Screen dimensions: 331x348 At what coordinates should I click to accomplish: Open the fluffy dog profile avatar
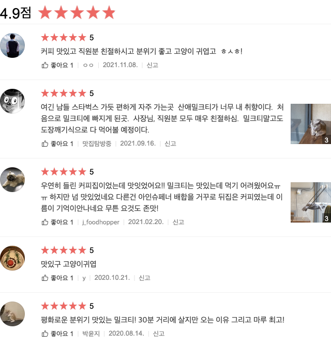[x=12, y=180]
